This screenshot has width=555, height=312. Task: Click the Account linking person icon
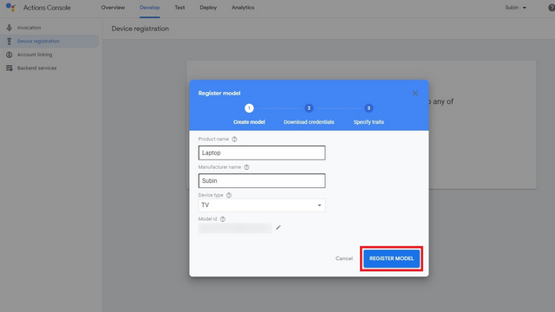point(10,55)
